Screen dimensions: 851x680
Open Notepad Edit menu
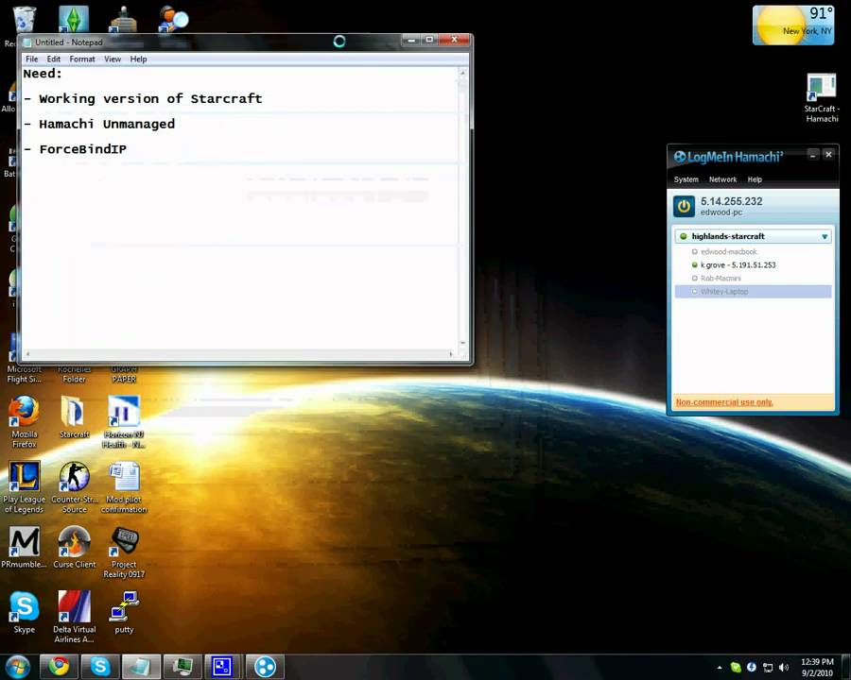[53, 59]
